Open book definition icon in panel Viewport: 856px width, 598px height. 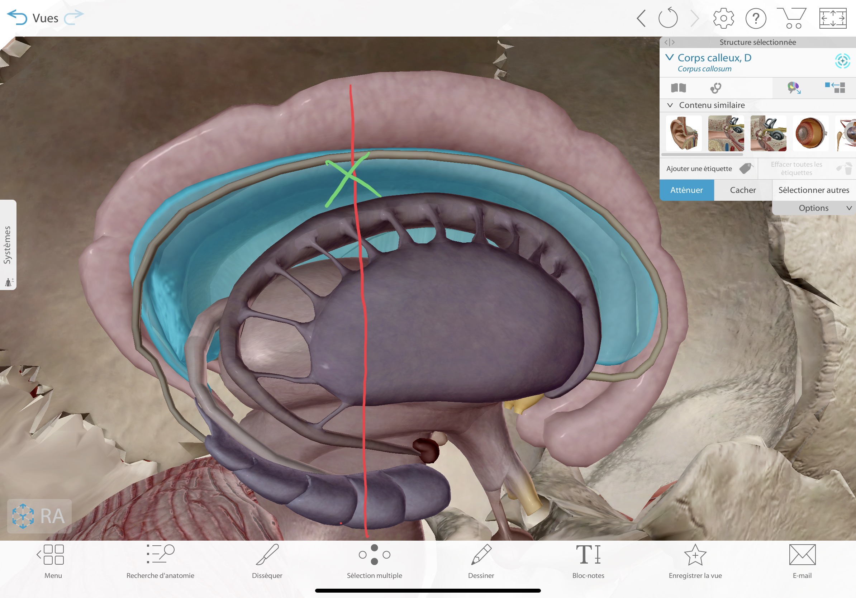click(678, 88)
